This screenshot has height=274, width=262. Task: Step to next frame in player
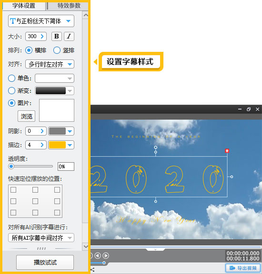[x=106, y=255]
